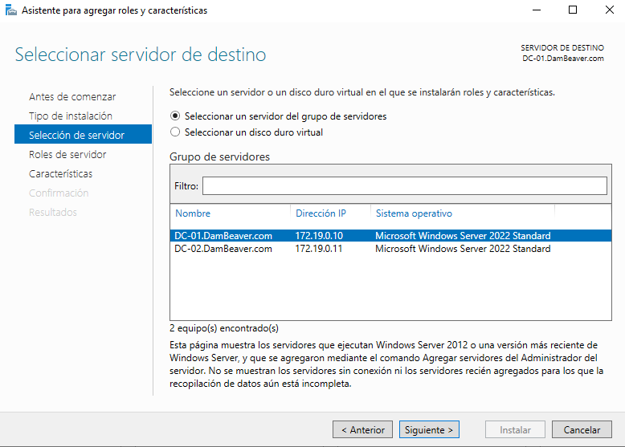Minimize the wizard window
The image size is (625, 447).
pos(537,10)
